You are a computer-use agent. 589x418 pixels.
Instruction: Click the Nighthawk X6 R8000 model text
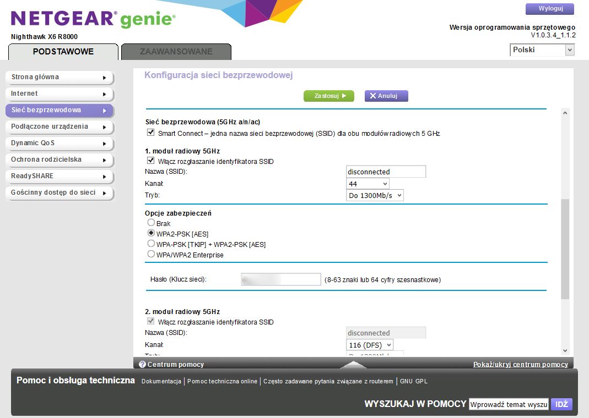tap(44, 37)
